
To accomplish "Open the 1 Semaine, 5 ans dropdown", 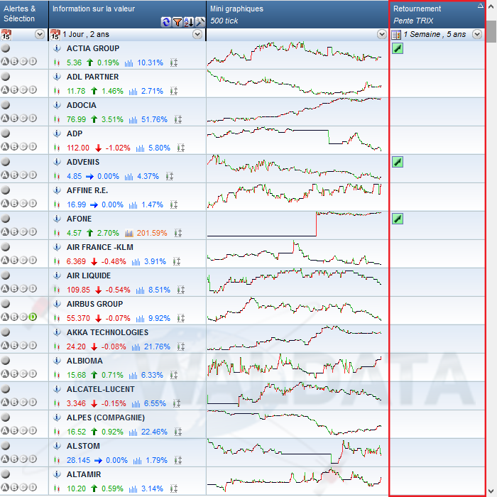I will point(477,34).
